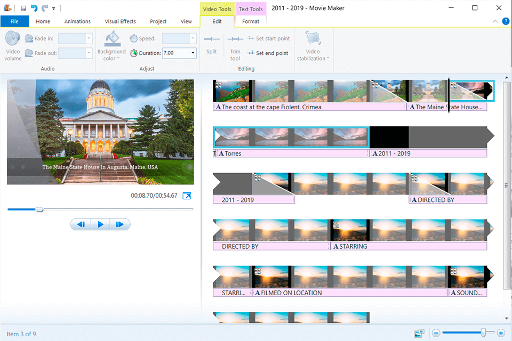The image size is (512, 341).
Task: Switch preview to full screen
Action: coord(187,196)
